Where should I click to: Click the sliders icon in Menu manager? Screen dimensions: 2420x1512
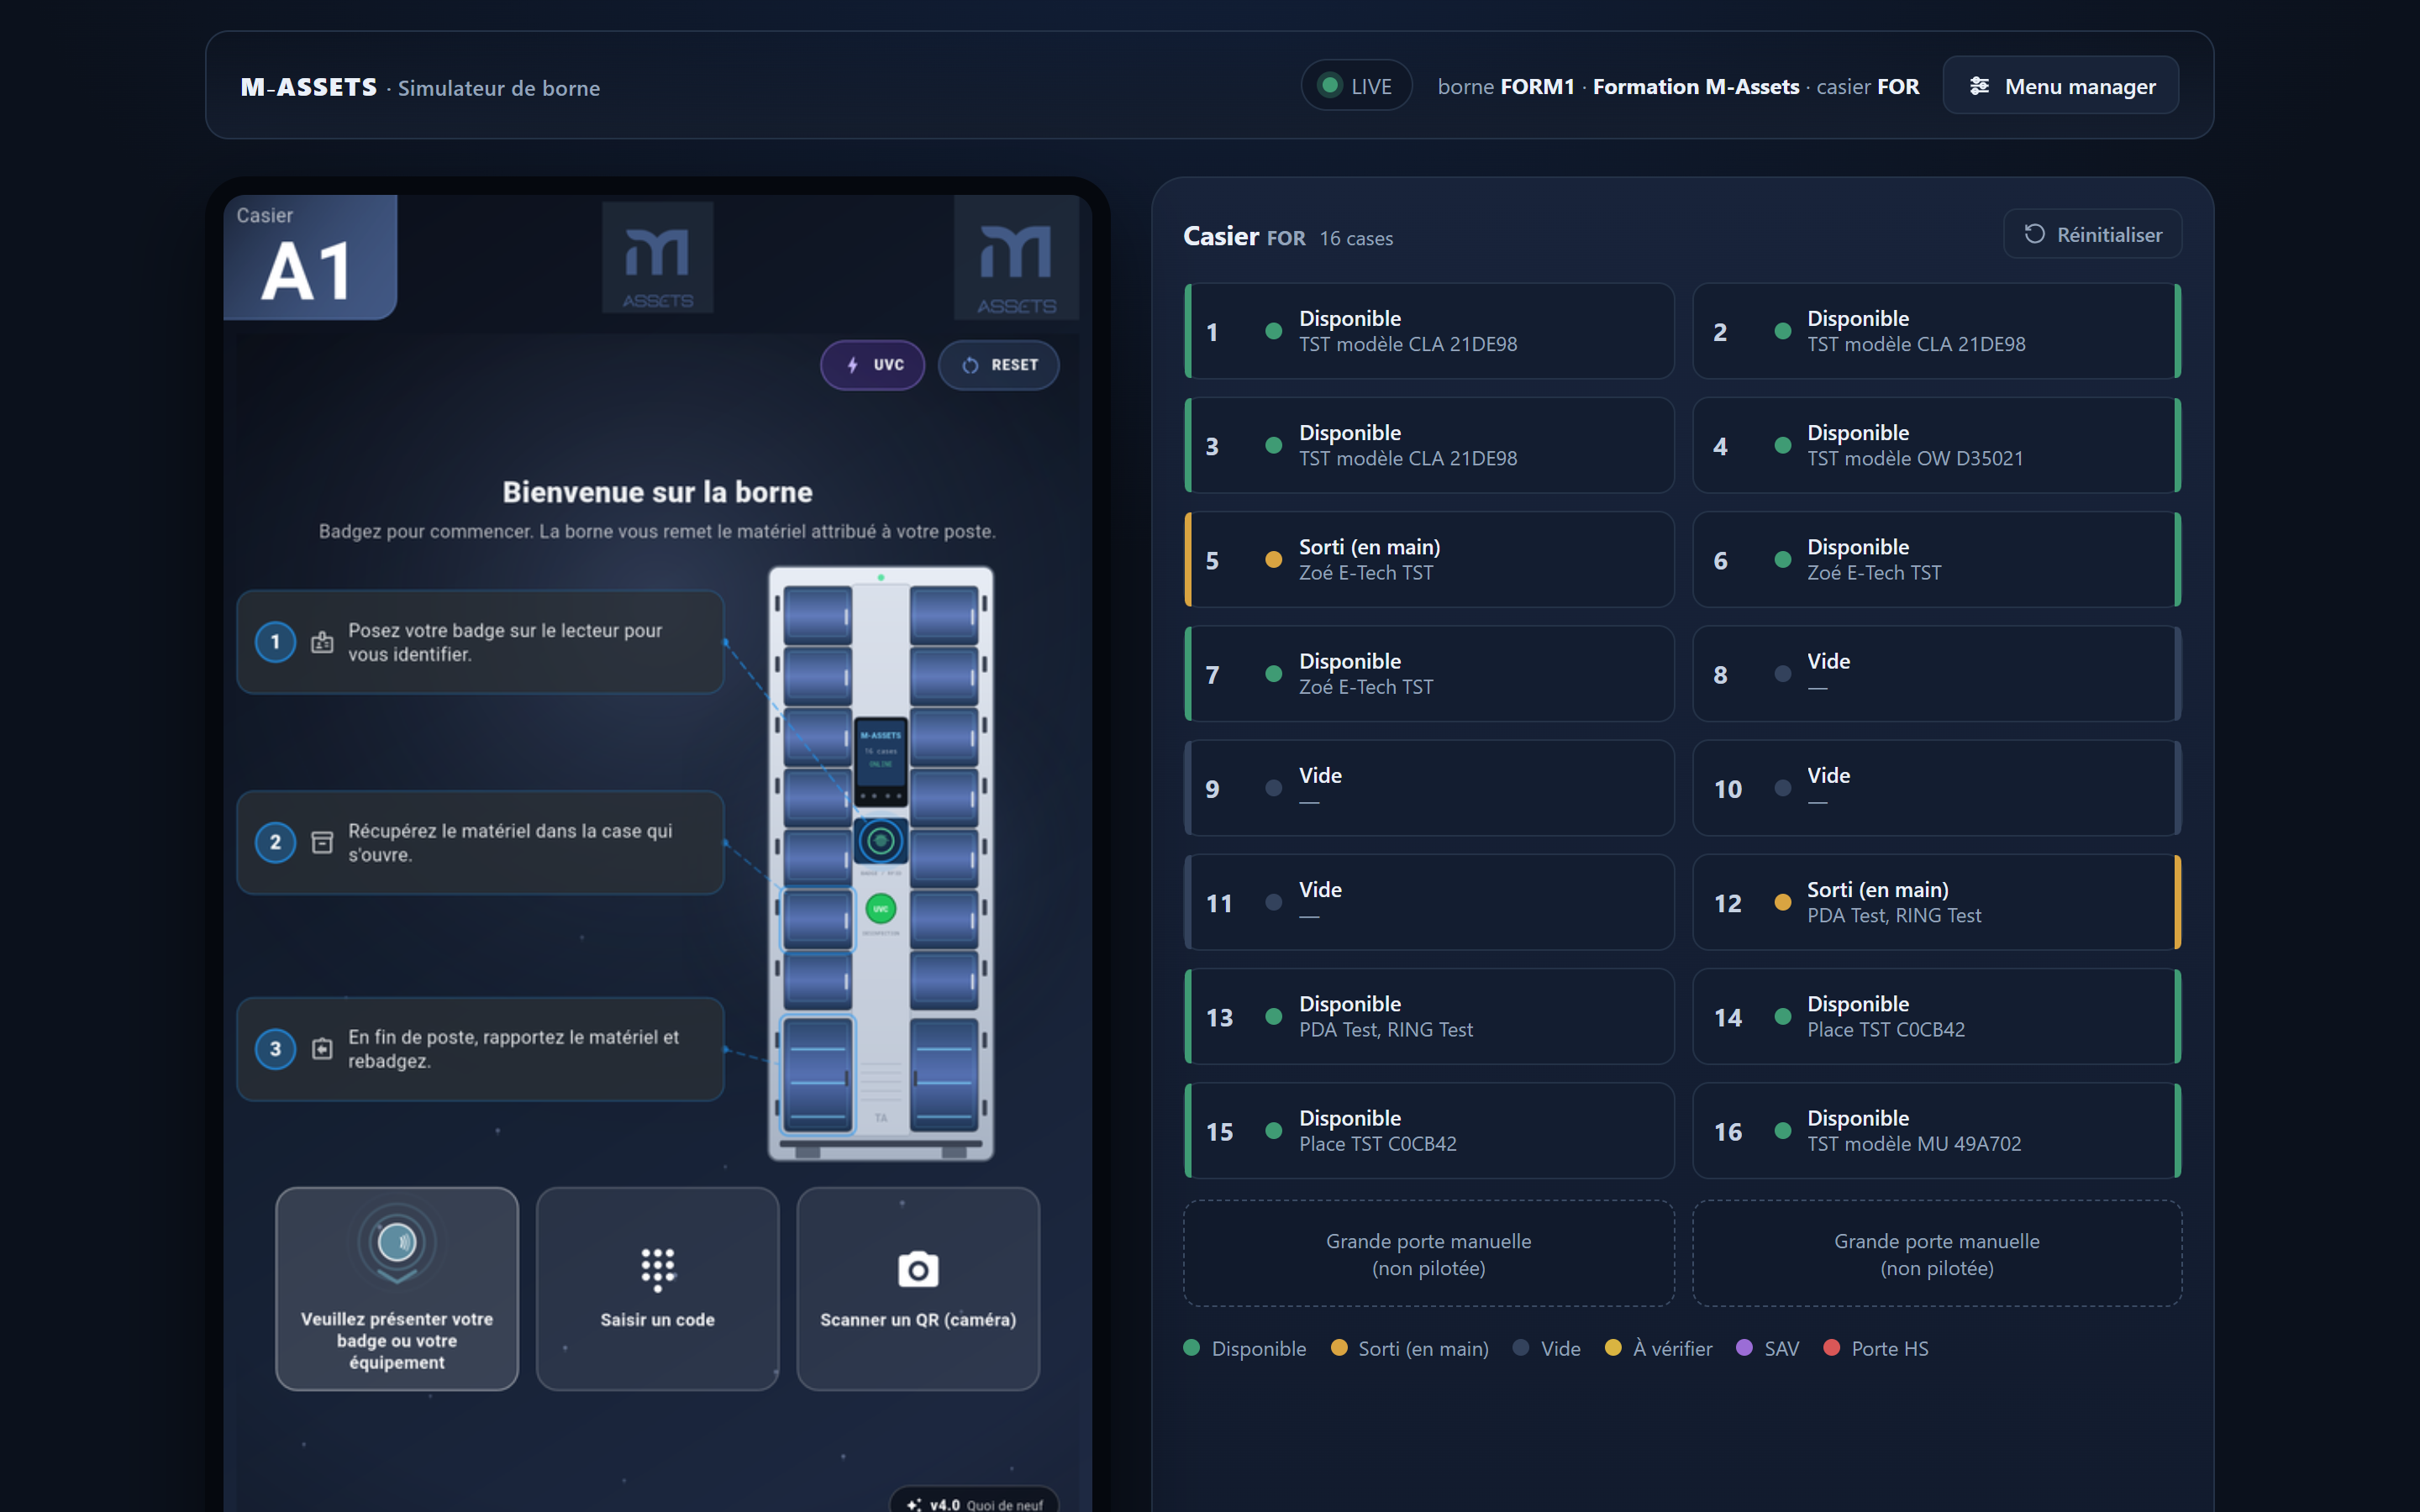1979,86
